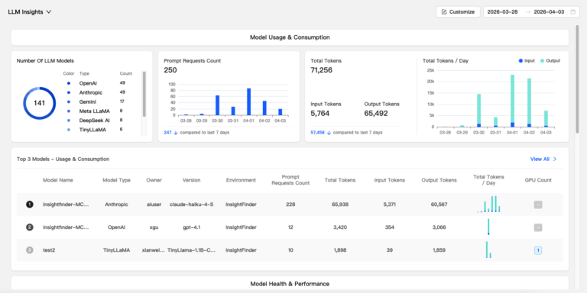
Task: Click GPU count dash badge for Anthropic row
Action: click(538, 204)
